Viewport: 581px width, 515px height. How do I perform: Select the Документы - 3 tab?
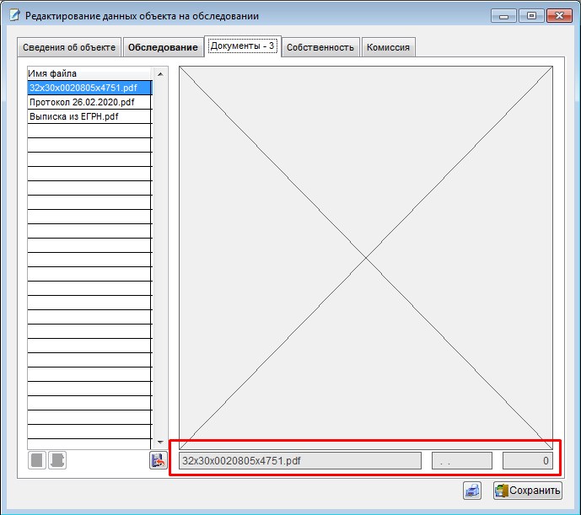(x=243, y=46)
